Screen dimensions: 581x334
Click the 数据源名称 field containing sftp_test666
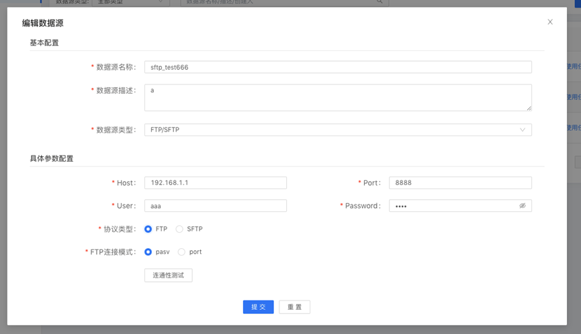(x=338, y=67)
